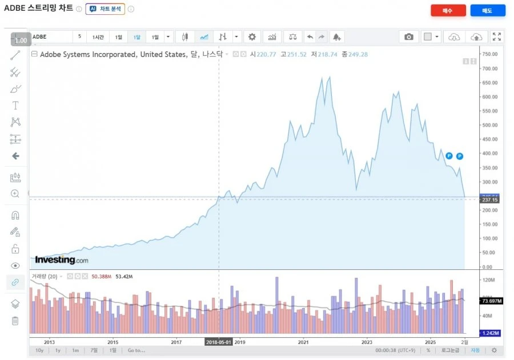Click the layout square swatch in toolbar
The width and height of the screenshot is (514, 360).
[x=427, y=37]
